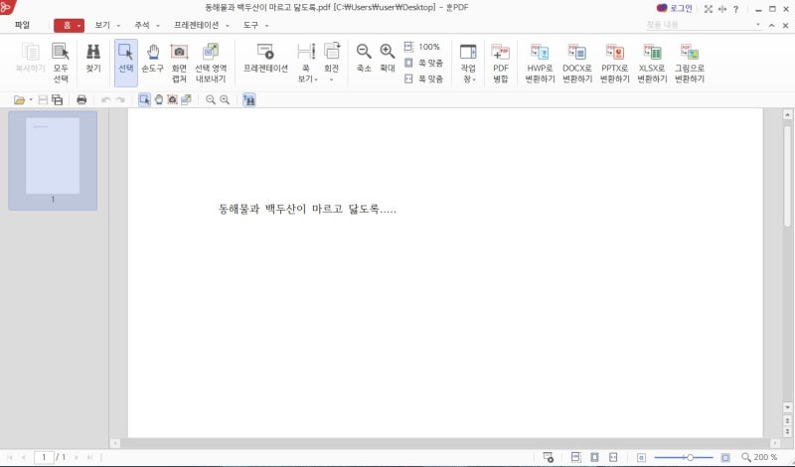Click the 로그인 login link

[x=675, y=9]
